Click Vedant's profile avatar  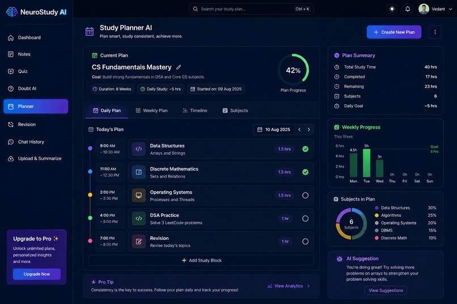click(424, 9)
